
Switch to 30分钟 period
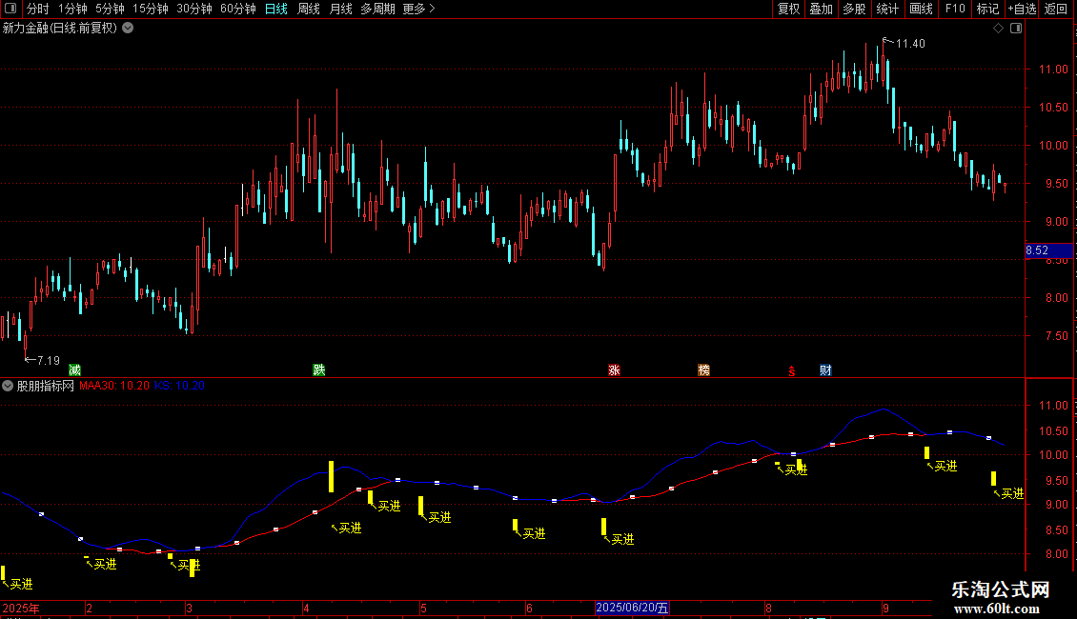coord(193,9)
